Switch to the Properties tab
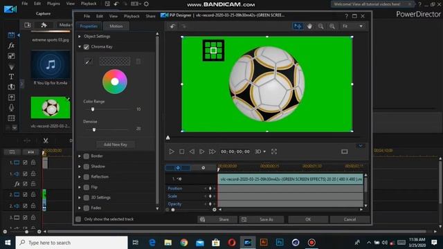Viewport: 443px width, 249px height. [89, 26]
